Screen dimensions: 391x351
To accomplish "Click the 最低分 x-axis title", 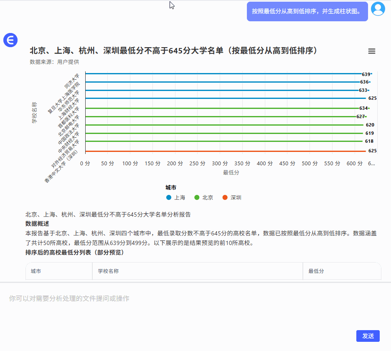I will pos(231,172).
